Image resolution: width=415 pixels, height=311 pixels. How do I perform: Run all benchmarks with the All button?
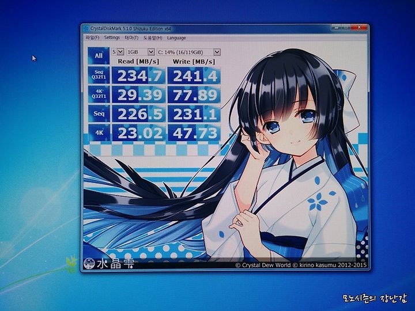click(99, 56)
